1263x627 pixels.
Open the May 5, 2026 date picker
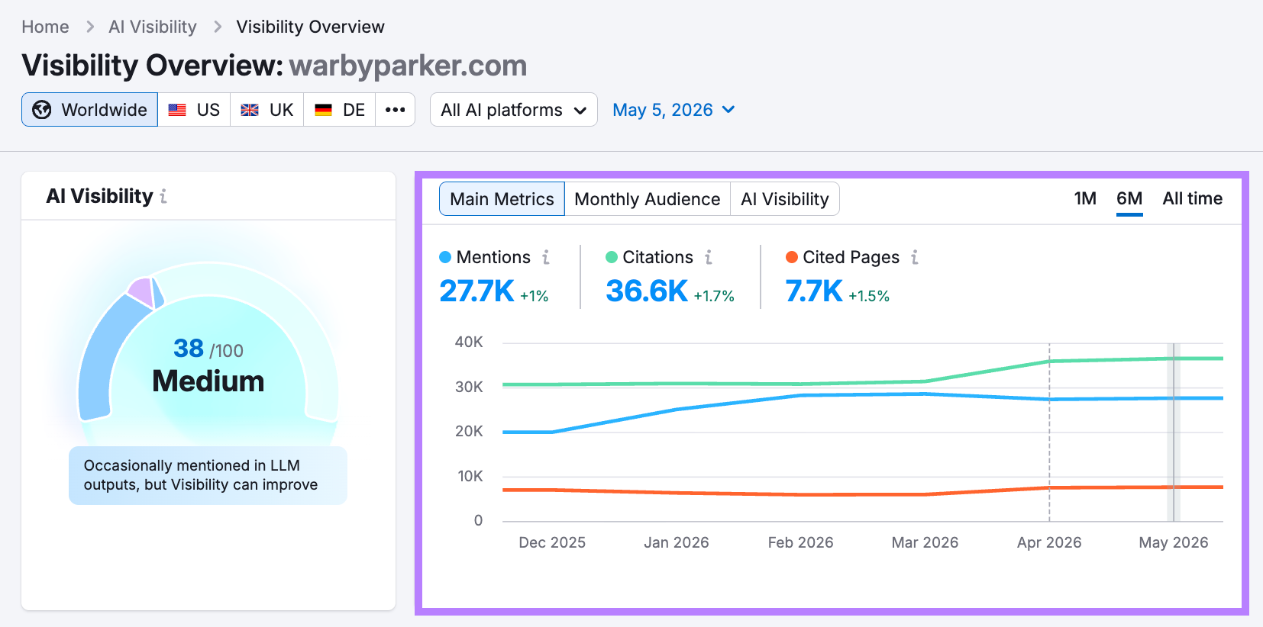click(x=673, y=110)
